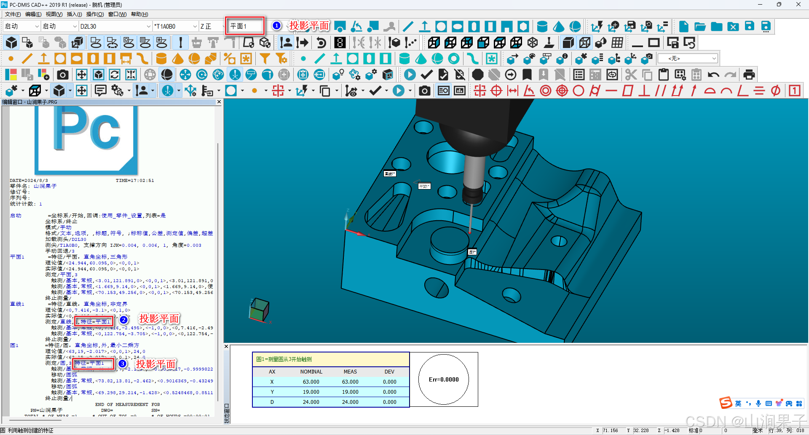Click the orange auto Cylinder feature icon
Screen dimensions: 809x435
tap(161, 59)
